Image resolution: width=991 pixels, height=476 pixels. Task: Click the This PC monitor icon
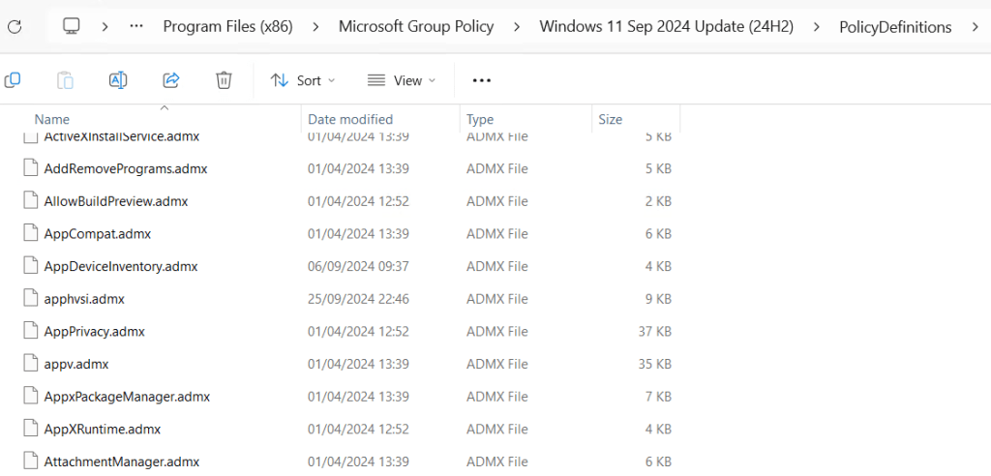click(x=72, y=27)
